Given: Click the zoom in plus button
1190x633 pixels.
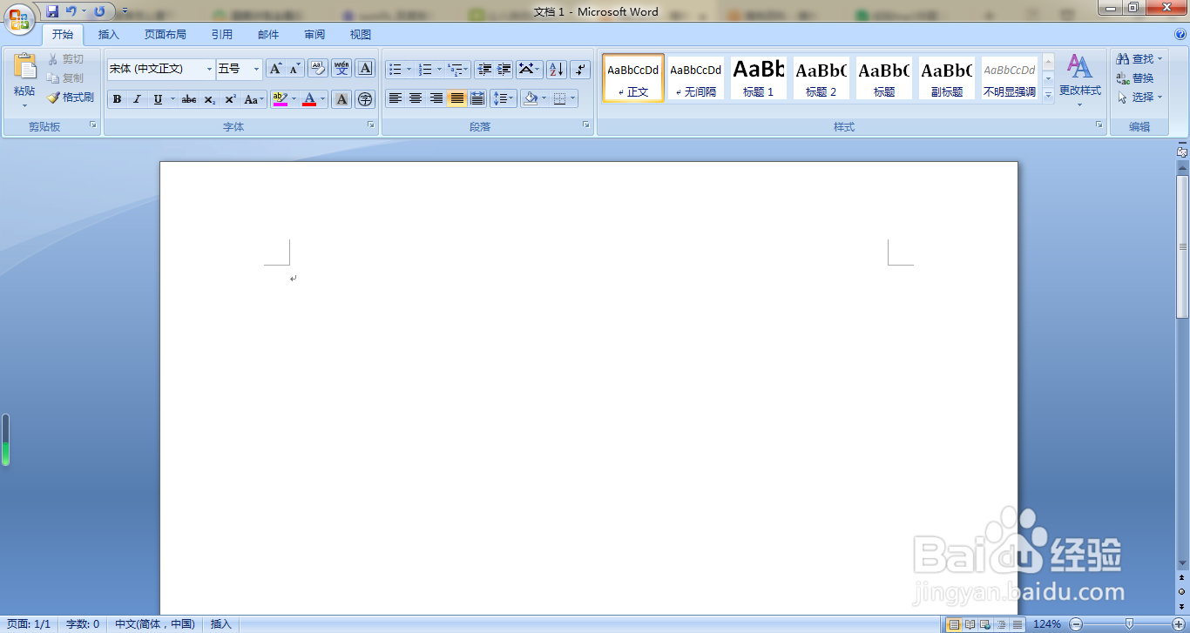Looking at the screenshot, I should pos(1179,624).
